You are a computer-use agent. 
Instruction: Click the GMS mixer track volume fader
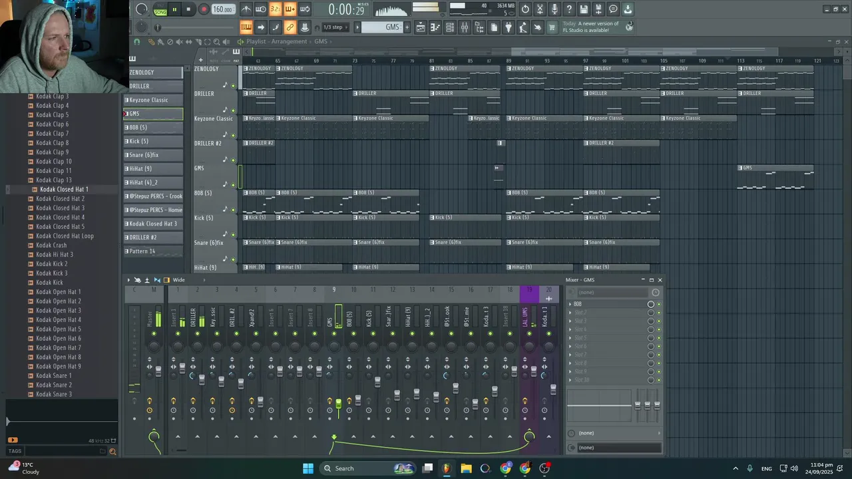(x=338, y=402)
